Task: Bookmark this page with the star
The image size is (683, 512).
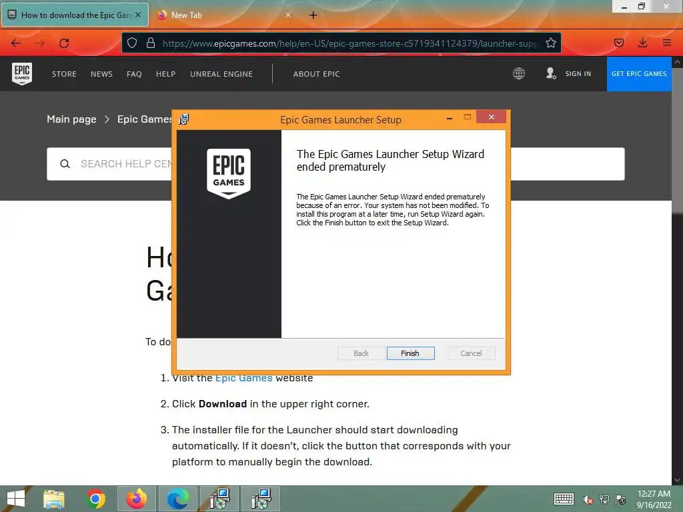Action: (550, 43)
